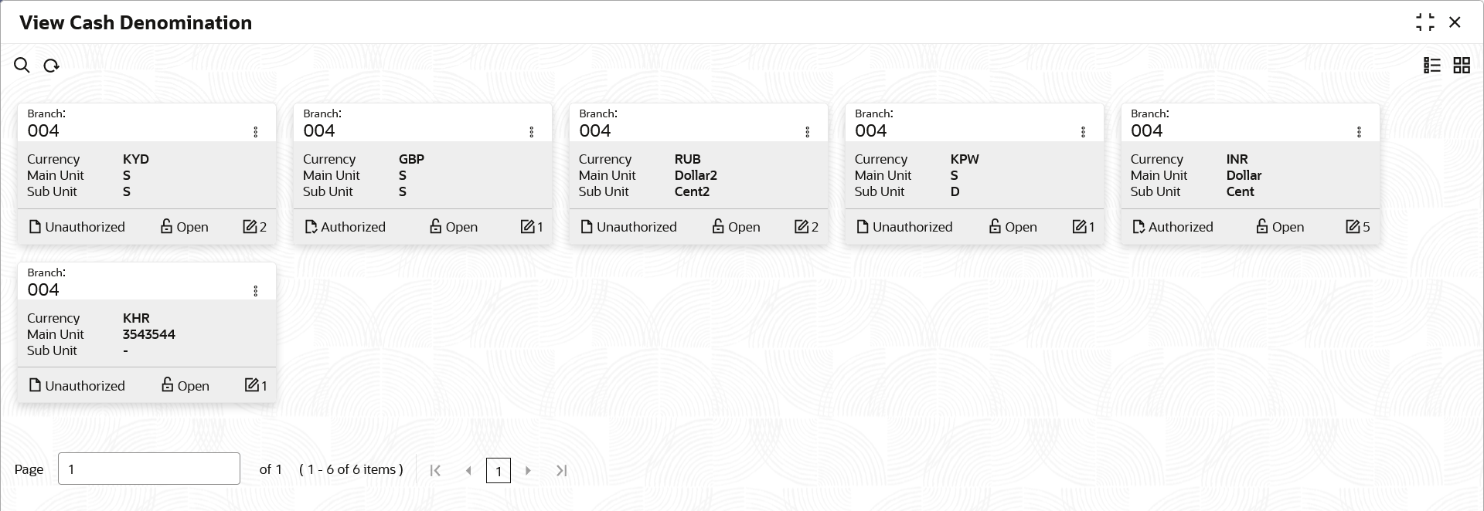Click the KYD card Open lock icon

click(166, 226)
